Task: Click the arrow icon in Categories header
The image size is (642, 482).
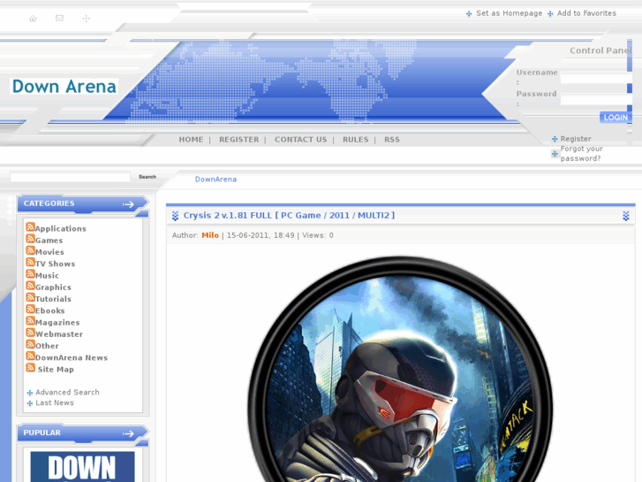Action: (x=129, y=204)
